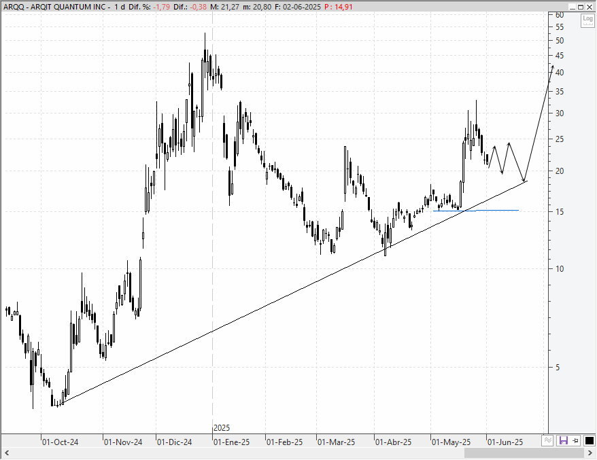The width and height of the screenshot is (597, 460).
Task: Click the 45 price axis label
Action: [560, 56]
